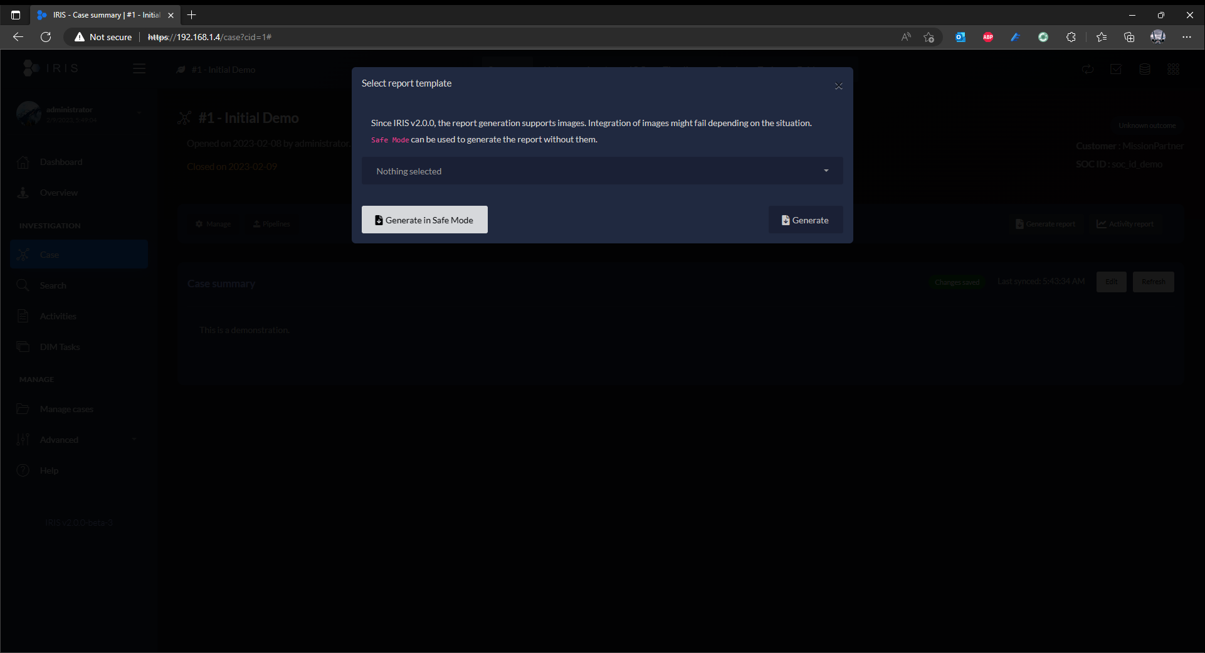Click the Generate button

pos(806,220)
